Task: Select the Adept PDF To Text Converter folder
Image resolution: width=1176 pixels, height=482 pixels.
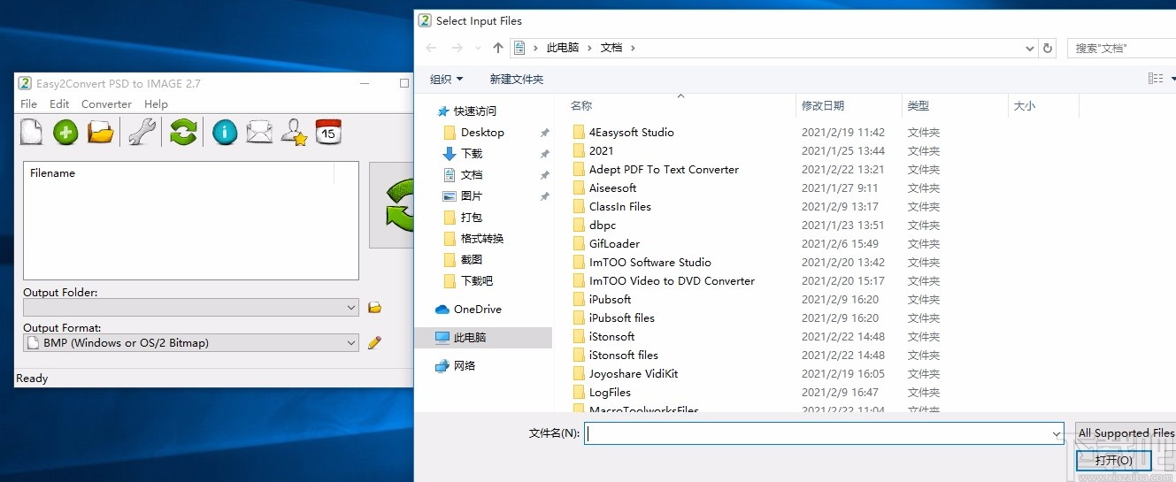Action: 664,170
